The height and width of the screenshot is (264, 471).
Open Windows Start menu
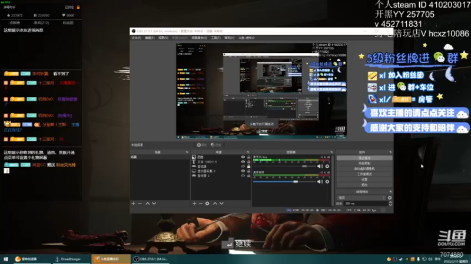(6, 259)
